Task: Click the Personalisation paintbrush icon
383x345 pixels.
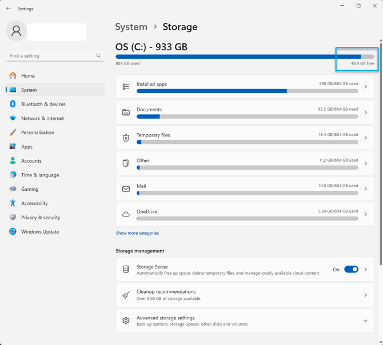Action: [13, 133]
